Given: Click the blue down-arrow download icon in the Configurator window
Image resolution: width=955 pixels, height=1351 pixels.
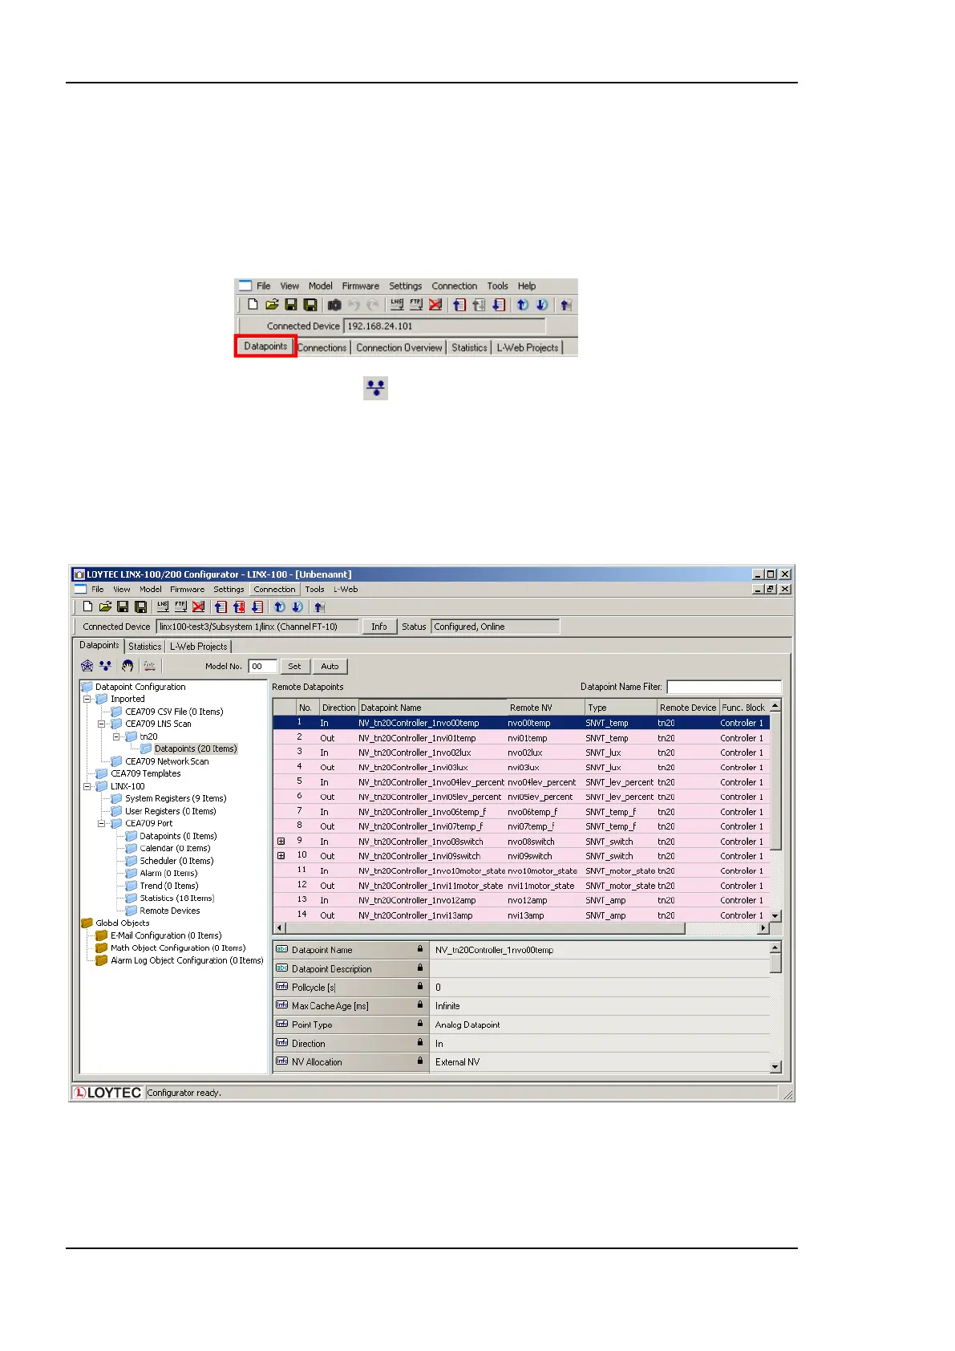Looking at the screenshot, I should tap(297, 607).
